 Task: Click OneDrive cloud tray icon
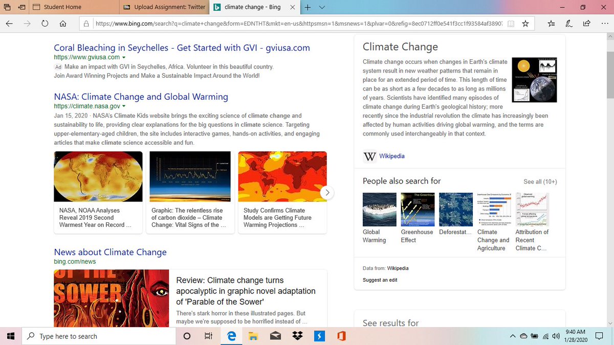523,336
